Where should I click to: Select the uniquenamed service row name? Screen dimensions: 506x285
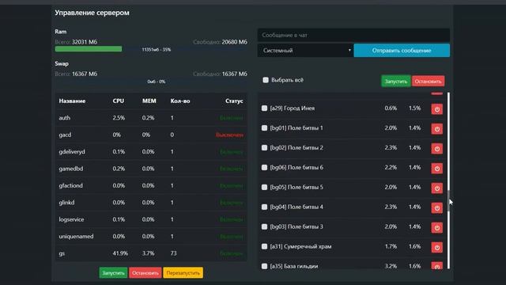point(76,236)
